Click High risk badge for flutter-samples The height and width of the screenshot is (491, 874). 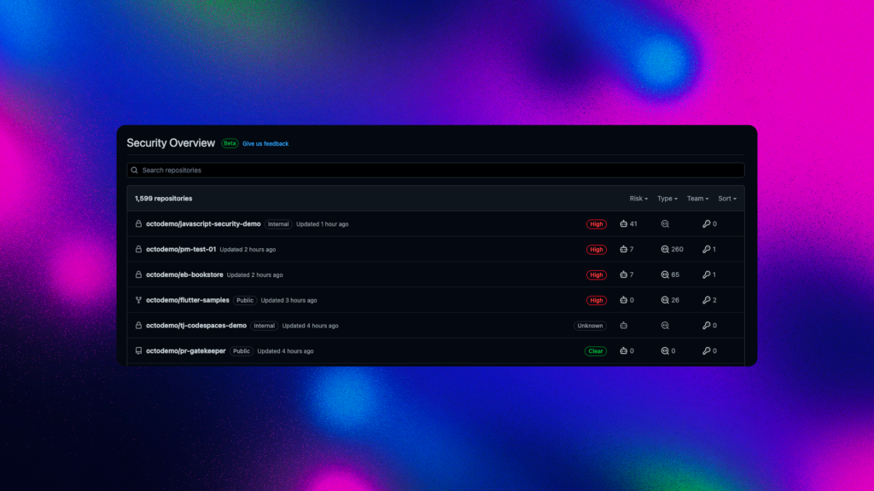597,300
